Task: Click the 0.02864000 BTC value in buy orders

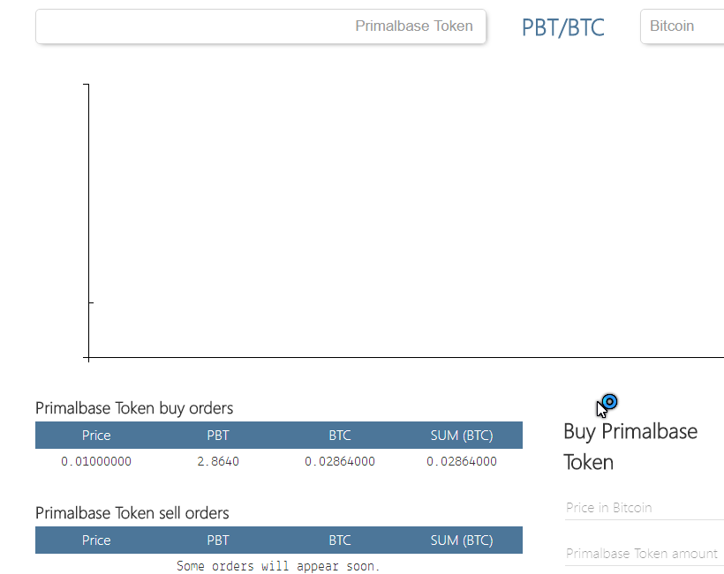Action: coord(340,461)
